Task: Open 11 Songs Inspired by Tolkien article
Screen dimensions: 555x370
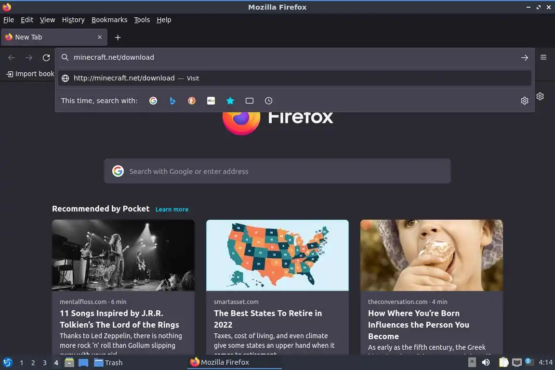Action: 119,319
